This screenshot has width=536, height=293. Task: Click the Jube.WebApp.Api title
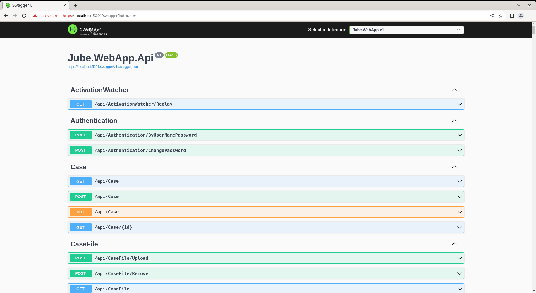coord(111,58)
